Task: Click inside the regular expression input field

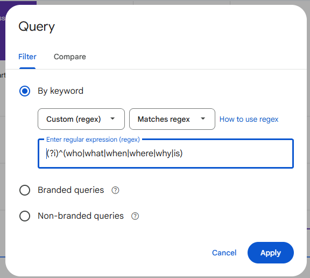Action: coord(166,154)
